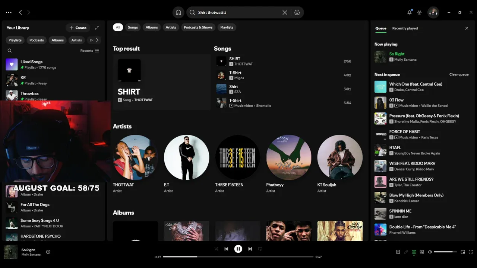Clear the queue

coord(459,74)
